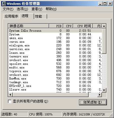Click the vertical scrollbar down arrow

click(x=104, y=90)
